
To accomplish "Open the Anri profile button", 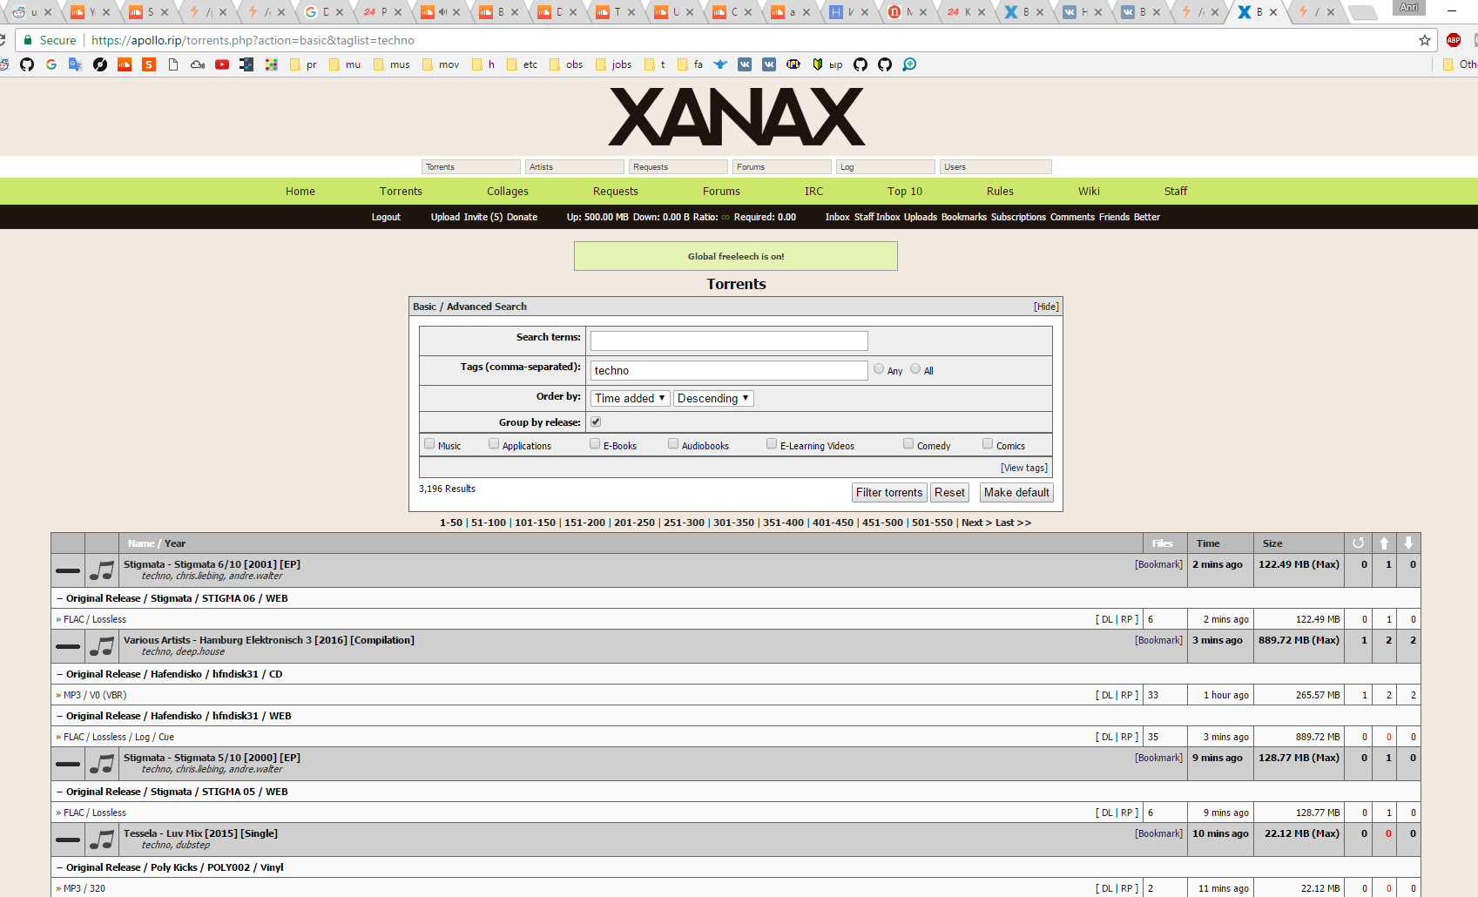I will 1409,8.
